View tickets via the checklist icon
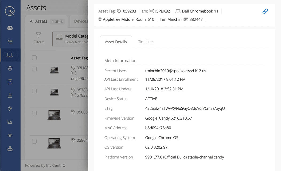The width and height of the screenshot is (281, 171). [x=10, y=41]
